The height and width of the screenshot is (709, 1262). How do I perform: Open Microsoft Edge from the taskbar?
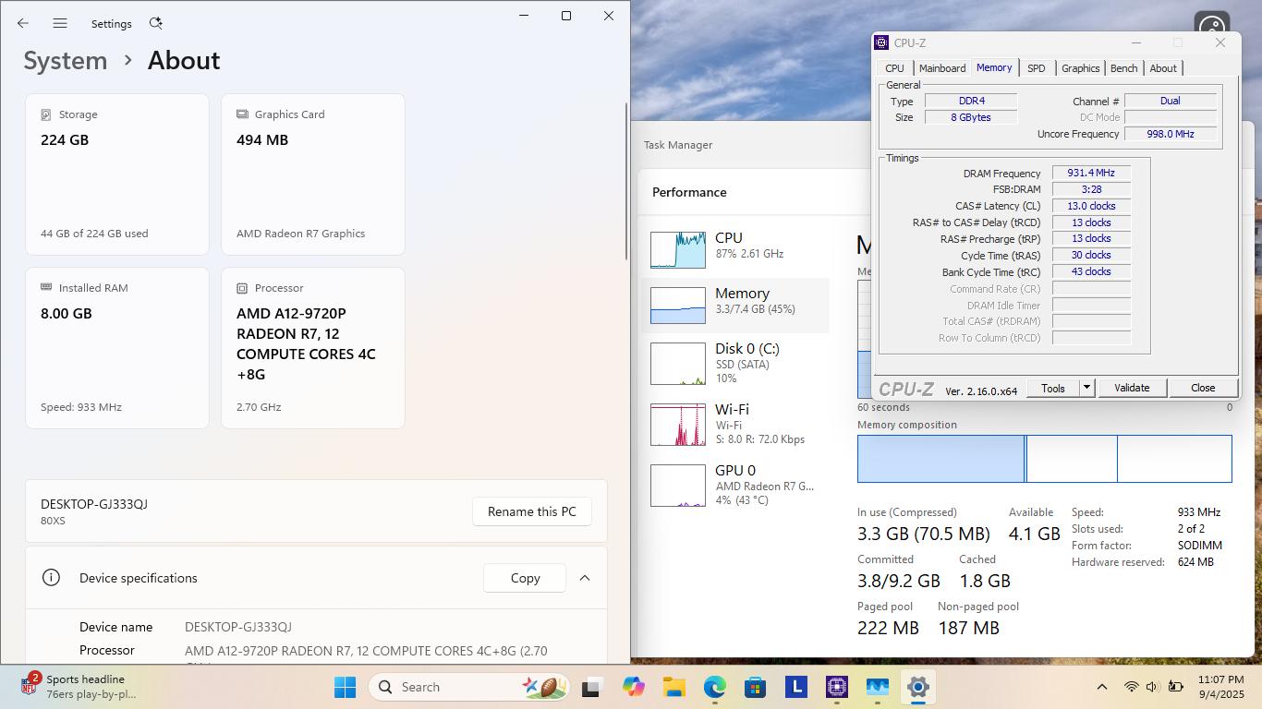click(x=714, y=687)
